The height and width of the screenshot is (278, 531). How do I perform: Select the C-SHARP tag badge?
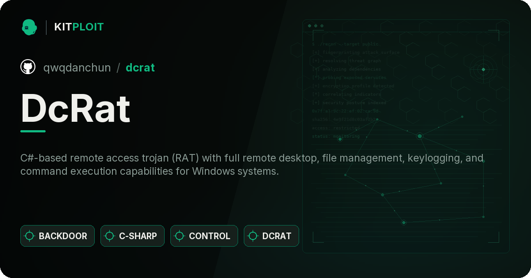tap(132, 236)
